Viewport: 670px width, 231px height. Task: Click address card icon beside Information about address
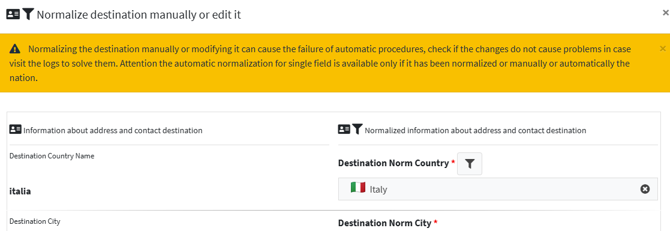pyautogui.click(x=16, y=129)
